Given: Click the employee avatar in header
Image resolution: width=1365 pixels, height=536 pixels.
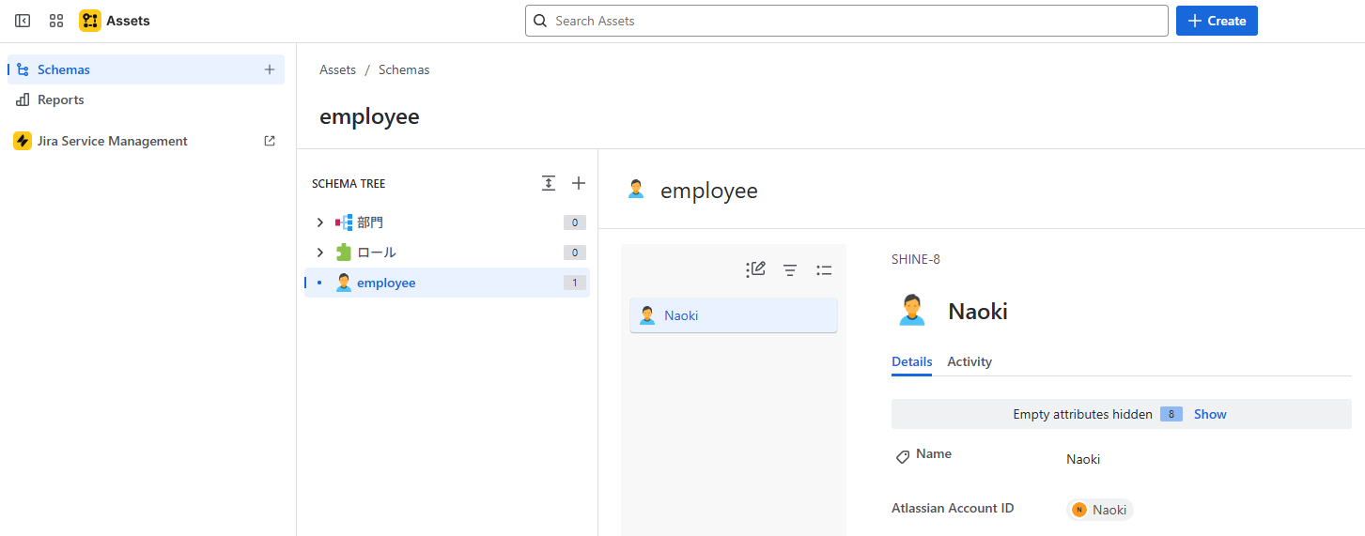Looking at the screenshot, I should [636, 190].
